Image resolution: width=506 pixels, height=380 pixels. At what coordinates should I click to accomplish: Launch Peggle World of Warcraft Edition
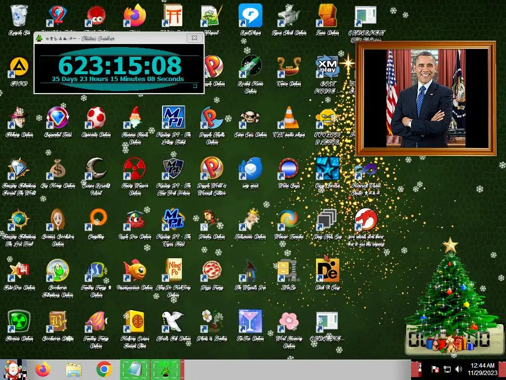(x=211, y=168)
